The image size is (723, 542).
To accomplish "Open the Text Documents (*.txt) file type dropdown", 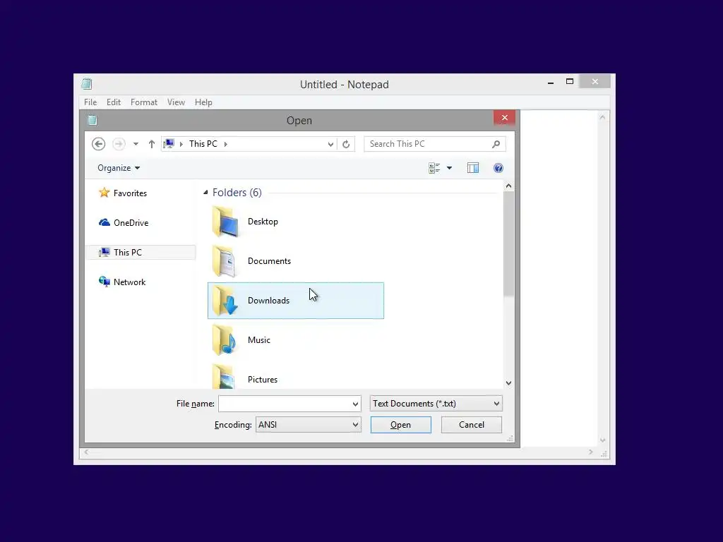I will 436,404.
